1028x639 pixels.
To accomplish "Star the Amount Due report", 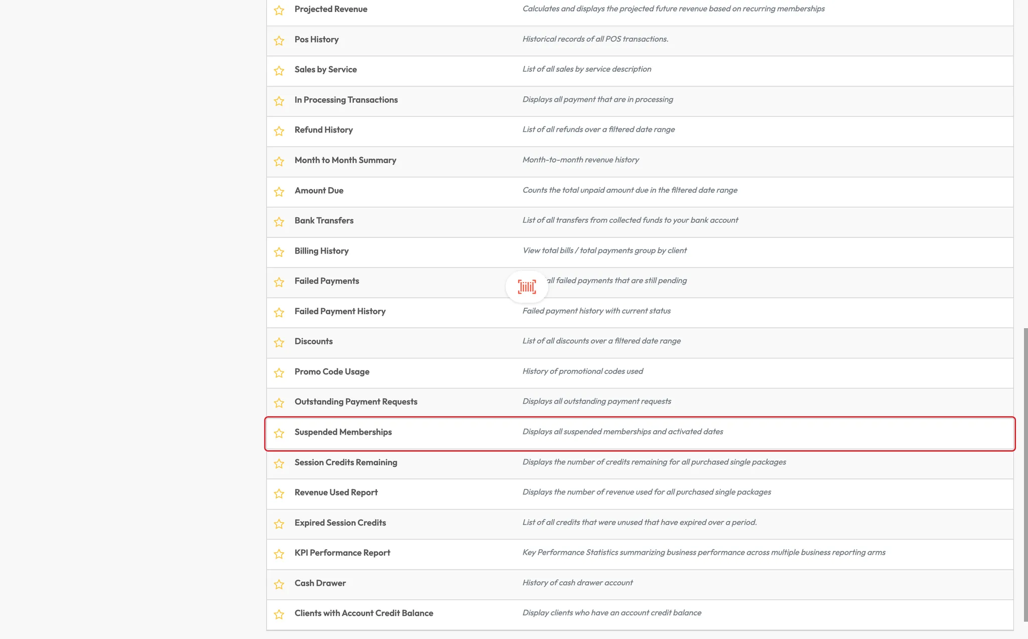I will [279, 191].
